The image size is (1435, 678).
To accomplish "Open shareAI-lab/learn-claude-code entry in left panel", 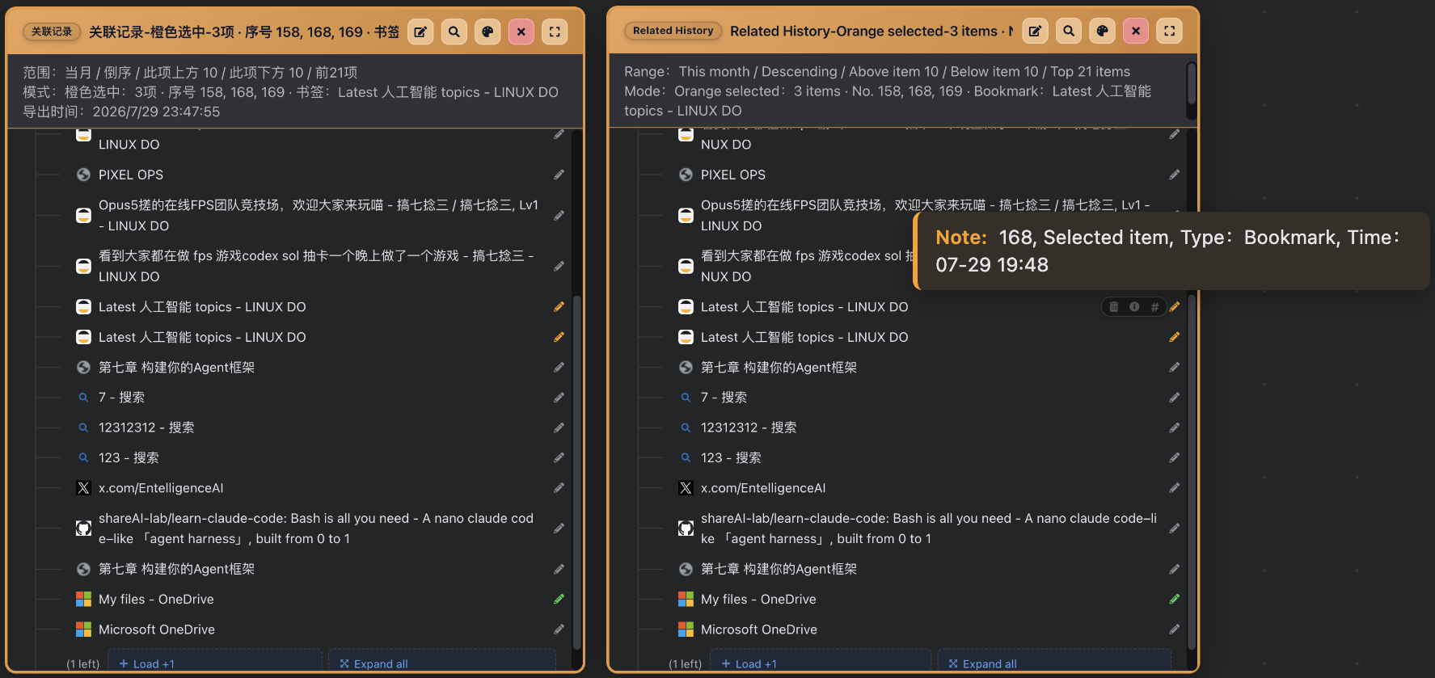I will tap(316, 529).
